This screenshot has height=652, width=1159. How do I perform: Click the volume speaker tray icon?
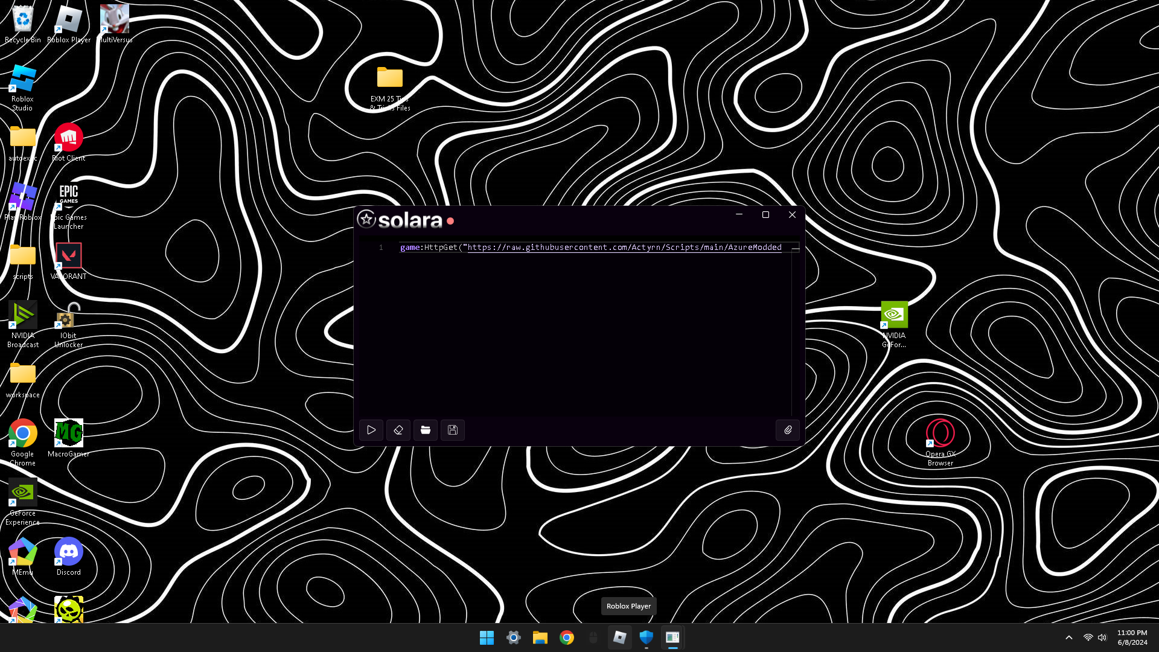point(1103,638)
